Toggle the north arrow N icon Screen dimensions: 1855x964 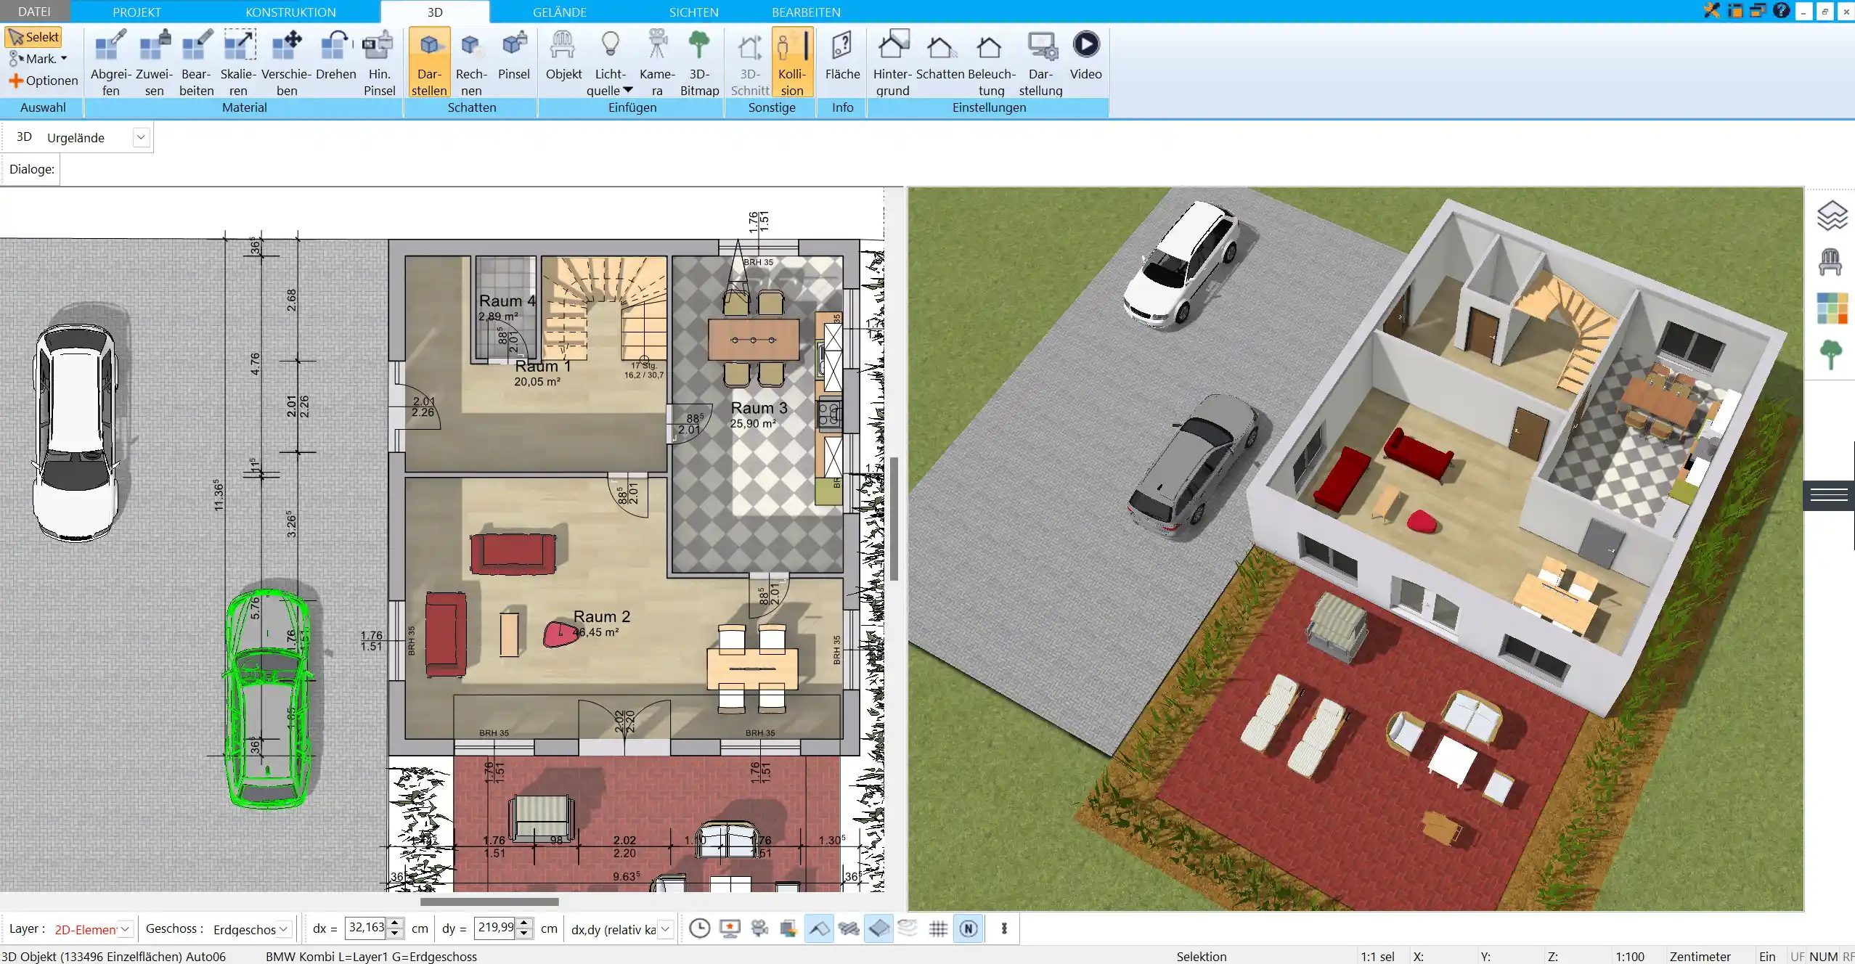969,928
